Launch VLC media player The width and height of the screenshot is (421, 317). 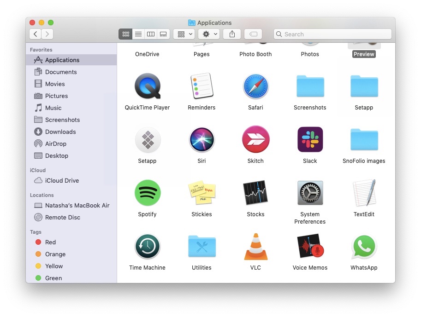[255, 246]
